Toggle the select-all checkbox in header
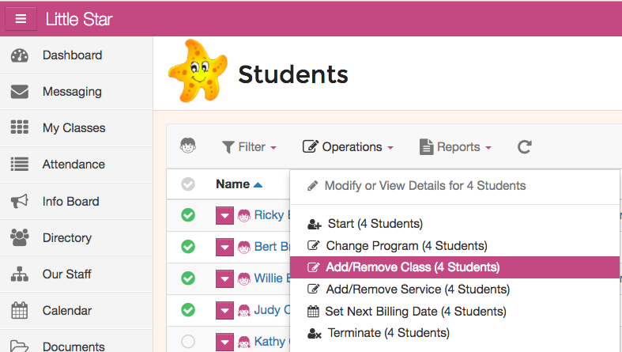Screen dimensions: 622x352 (x=188, y=184)
